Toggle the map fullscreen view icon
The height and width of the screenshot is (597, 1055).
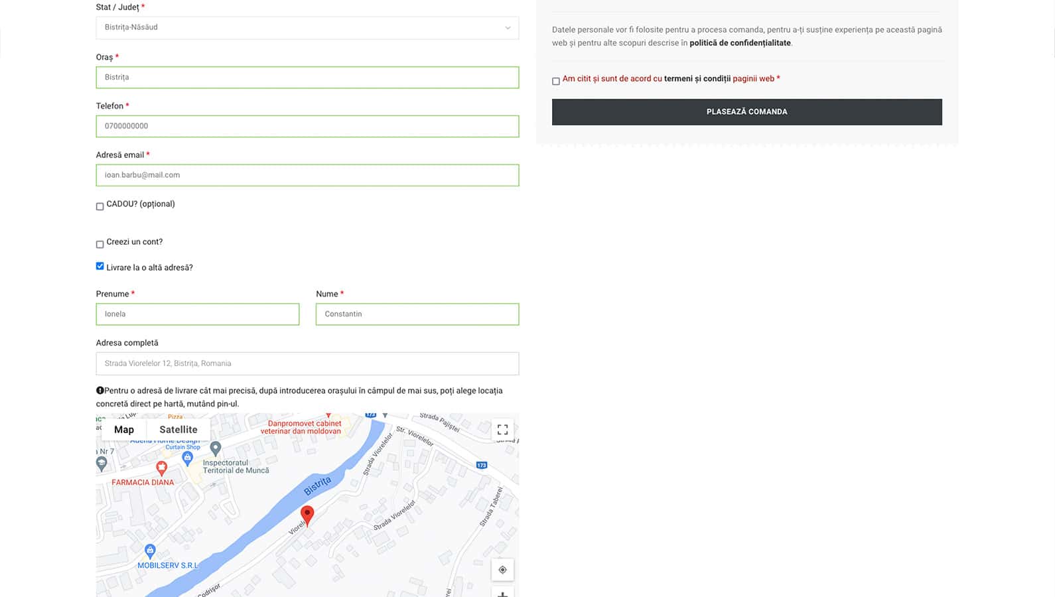pos(502,430)
